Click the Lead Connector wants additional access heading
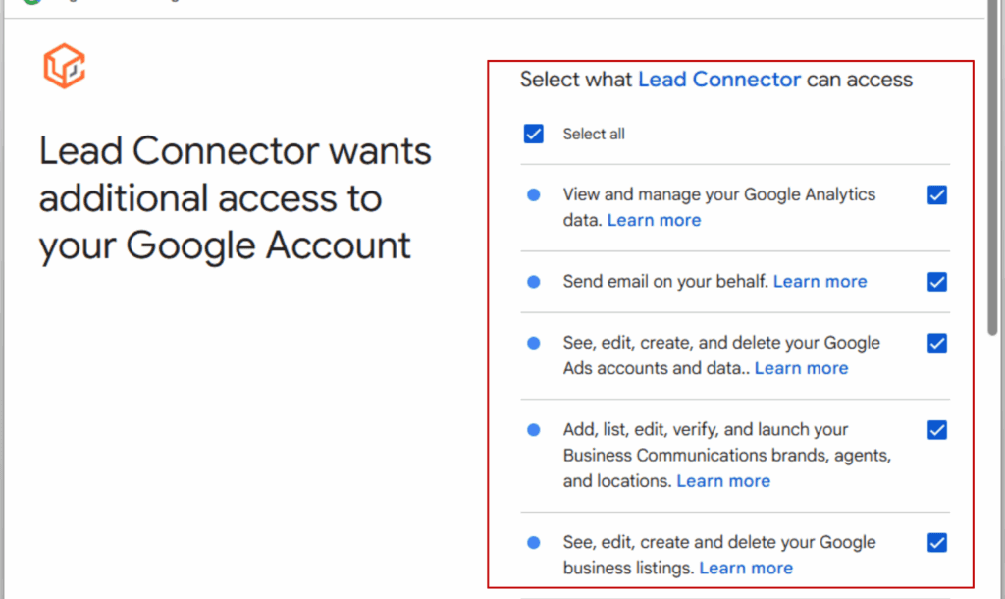Image resolution: width=1005 pixels, height=599 pixels. click(x=236, y=198)
